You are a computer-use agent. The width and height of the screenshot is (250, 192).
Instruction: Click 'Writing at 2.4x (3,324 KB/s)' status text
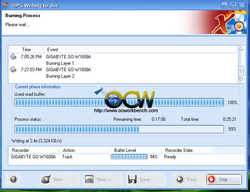tap(37, 141)
